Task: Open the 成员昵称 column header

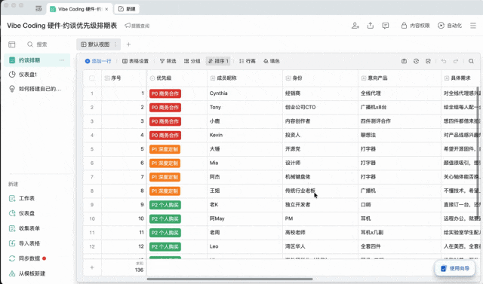Action: pyautogui.click(x=245, y=78)
